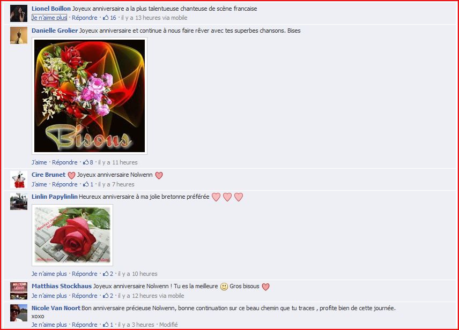Image resolution: width=459 pixels, height=330 pixels.
Task: Open the red rose on keyboard image
Action: (72, 235)
